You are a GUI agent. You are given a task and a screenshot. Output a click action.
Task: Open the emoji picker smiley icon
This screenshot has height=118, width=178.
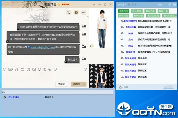(x=4, y=69)
